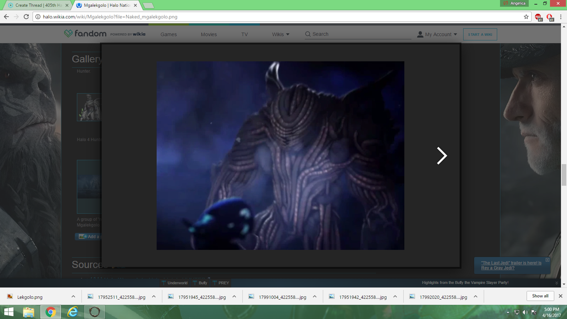567x319 pixels.
Task: Click the page vertical scrollbar thumb
Action: (x=564, y=175)
